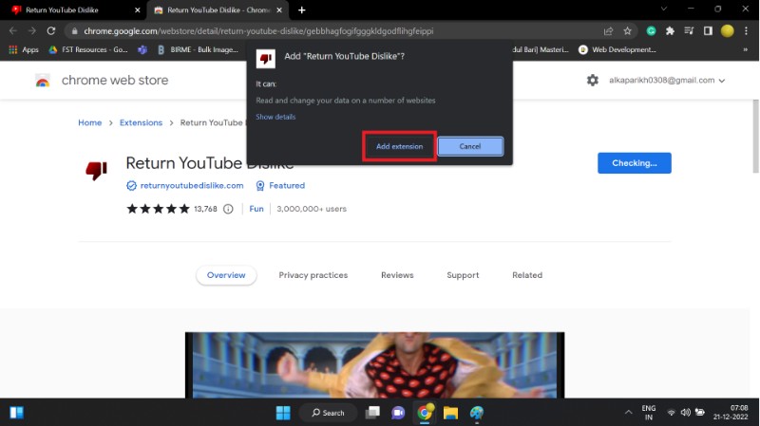Viewport: 760px width, 426px height.
Task: Open the Extensions puzzle icon
Action: click(x=670, y=31)
